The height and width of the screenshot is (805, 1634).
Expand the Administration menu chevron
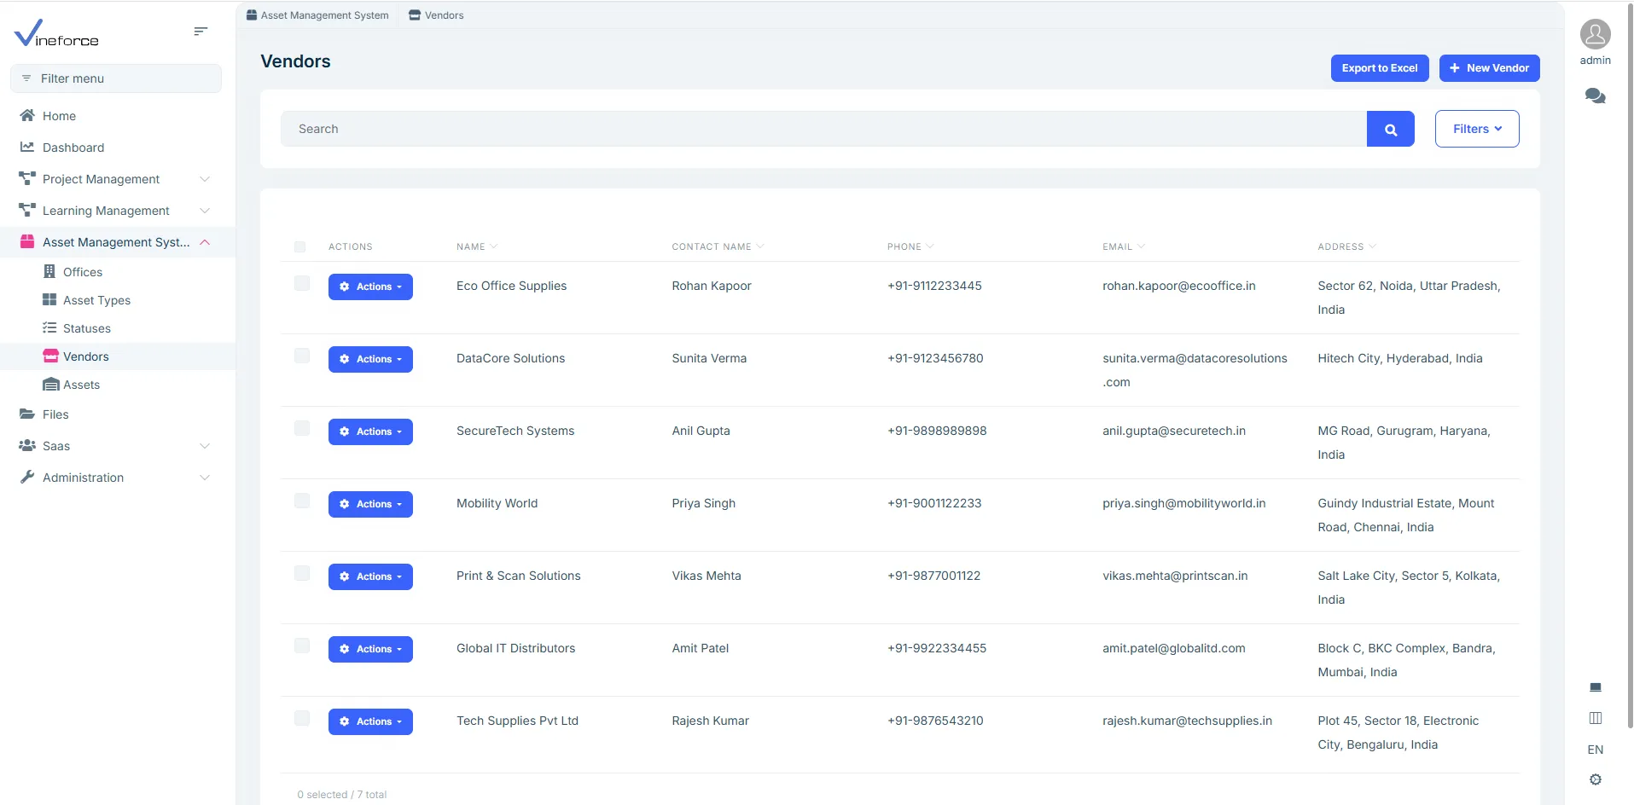(x=205, y=478)
